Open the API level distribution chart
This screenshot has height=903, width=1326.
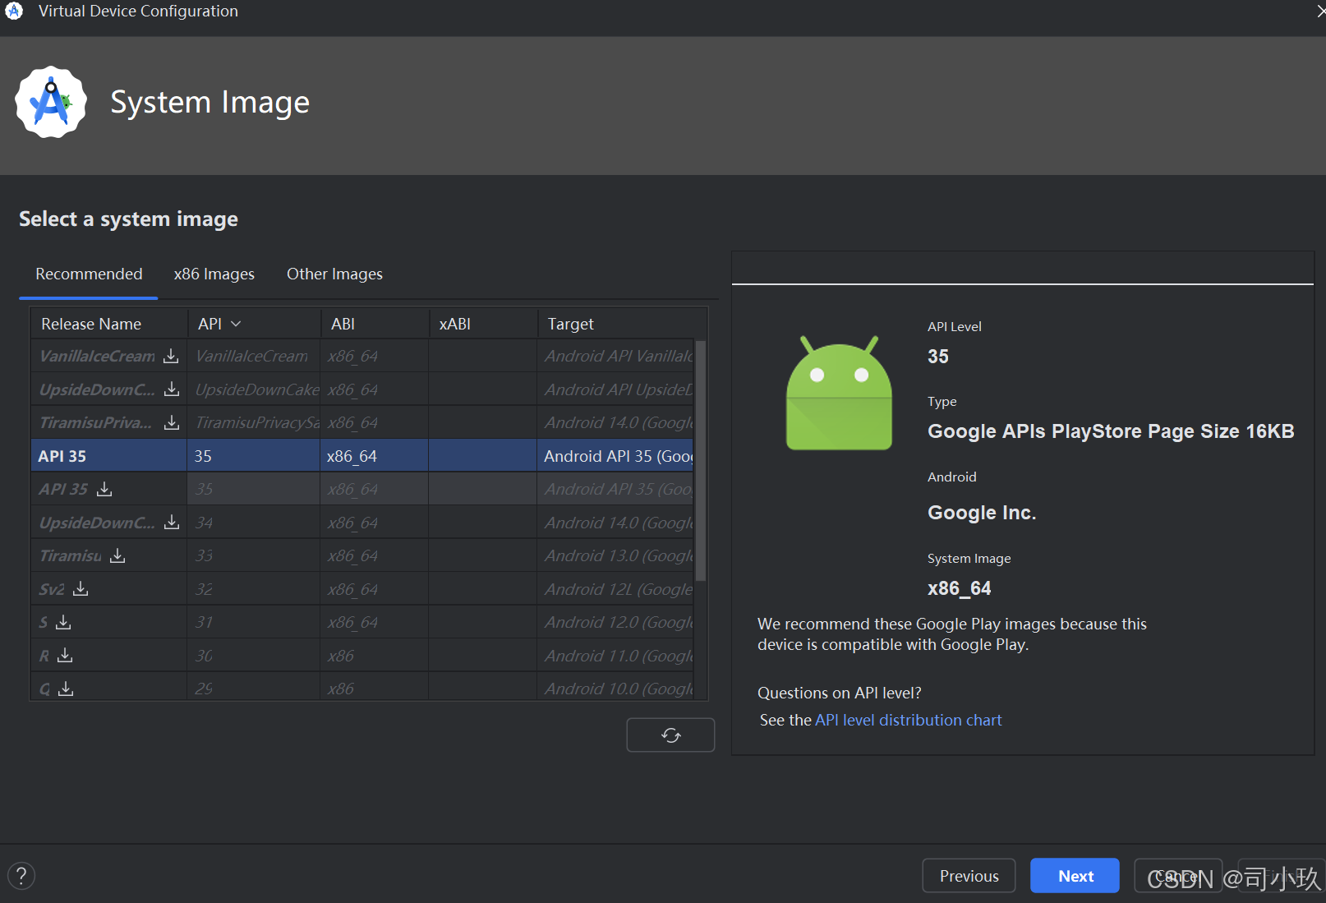coord(908,719)
